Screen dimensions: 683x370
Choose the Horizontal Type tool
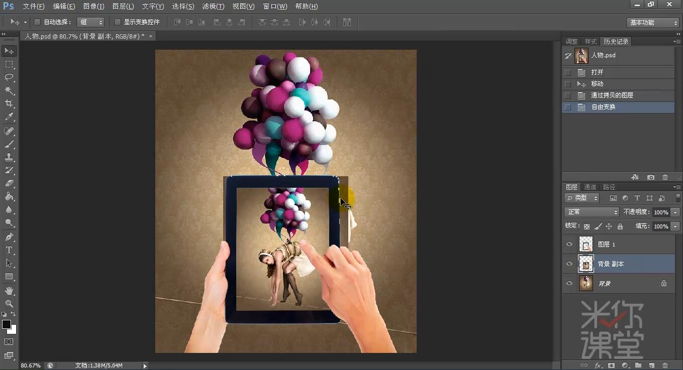9,250
